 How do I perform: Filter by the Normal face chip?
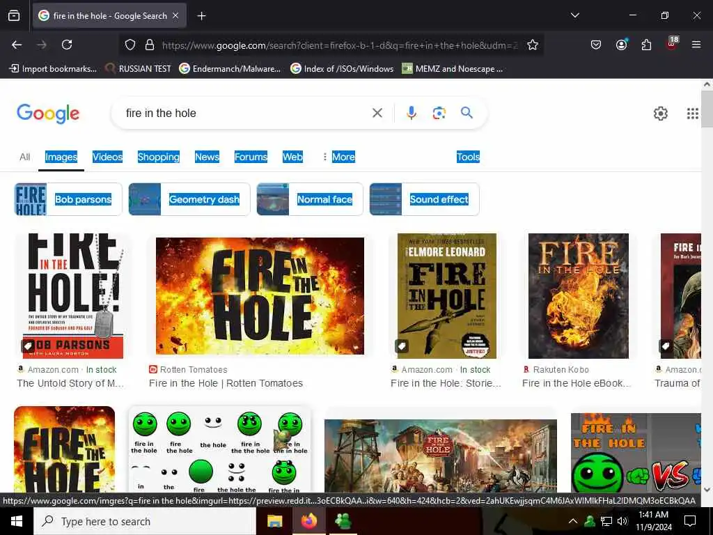pos(310,199)
